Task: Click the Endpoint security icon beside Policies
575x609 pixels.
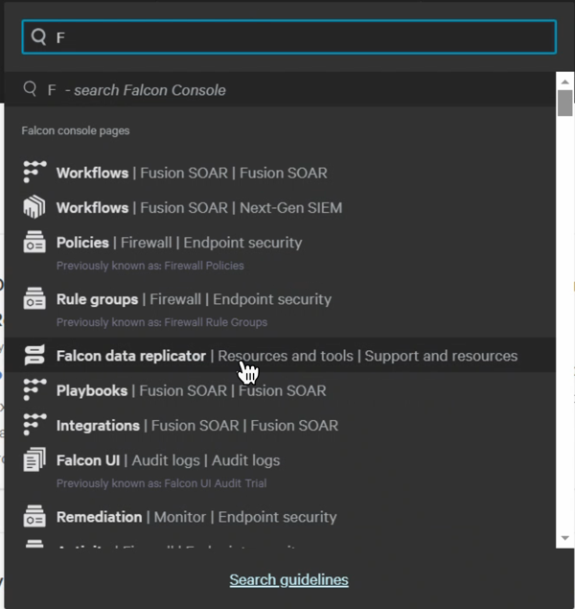Action: tap(34, 242)
